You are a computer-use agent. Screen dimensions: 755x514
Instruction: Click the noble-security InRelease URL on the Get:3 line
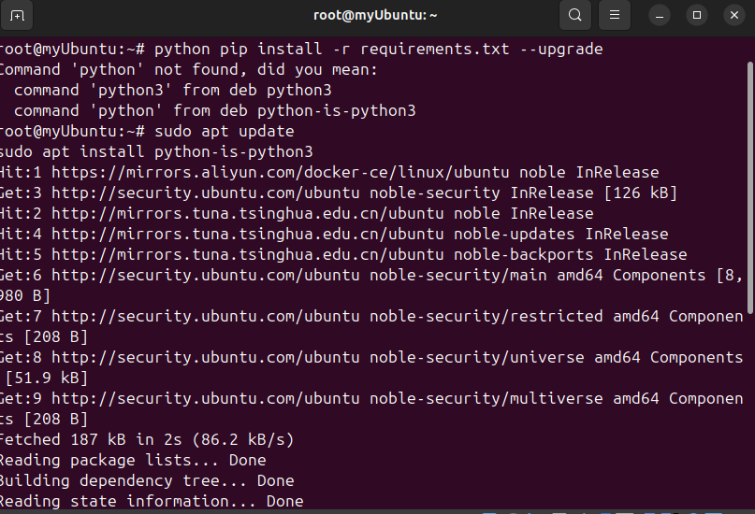point(206,193)
